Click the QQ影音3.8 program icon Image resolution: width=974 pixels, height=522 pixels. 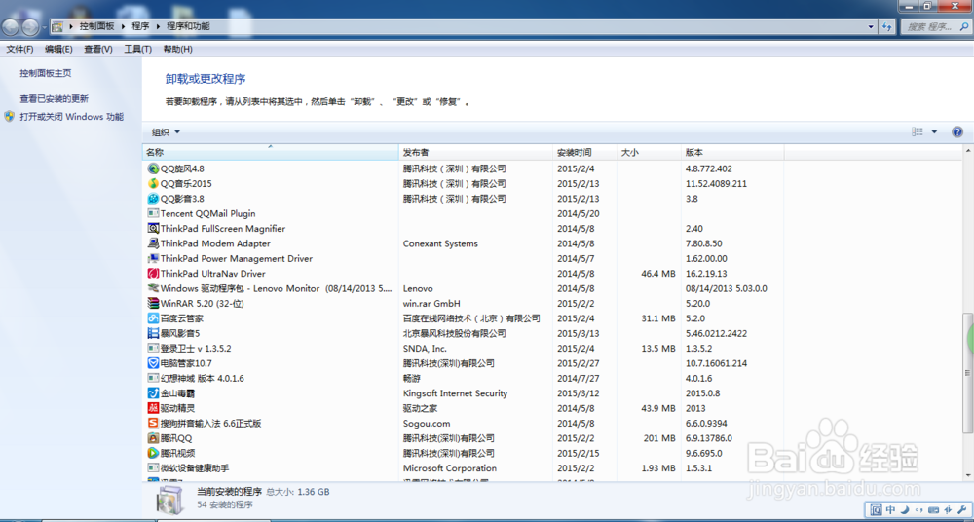tap(154, 199)
